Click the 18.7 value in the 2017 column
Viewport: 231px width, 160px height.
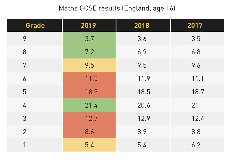coord(198,92)
